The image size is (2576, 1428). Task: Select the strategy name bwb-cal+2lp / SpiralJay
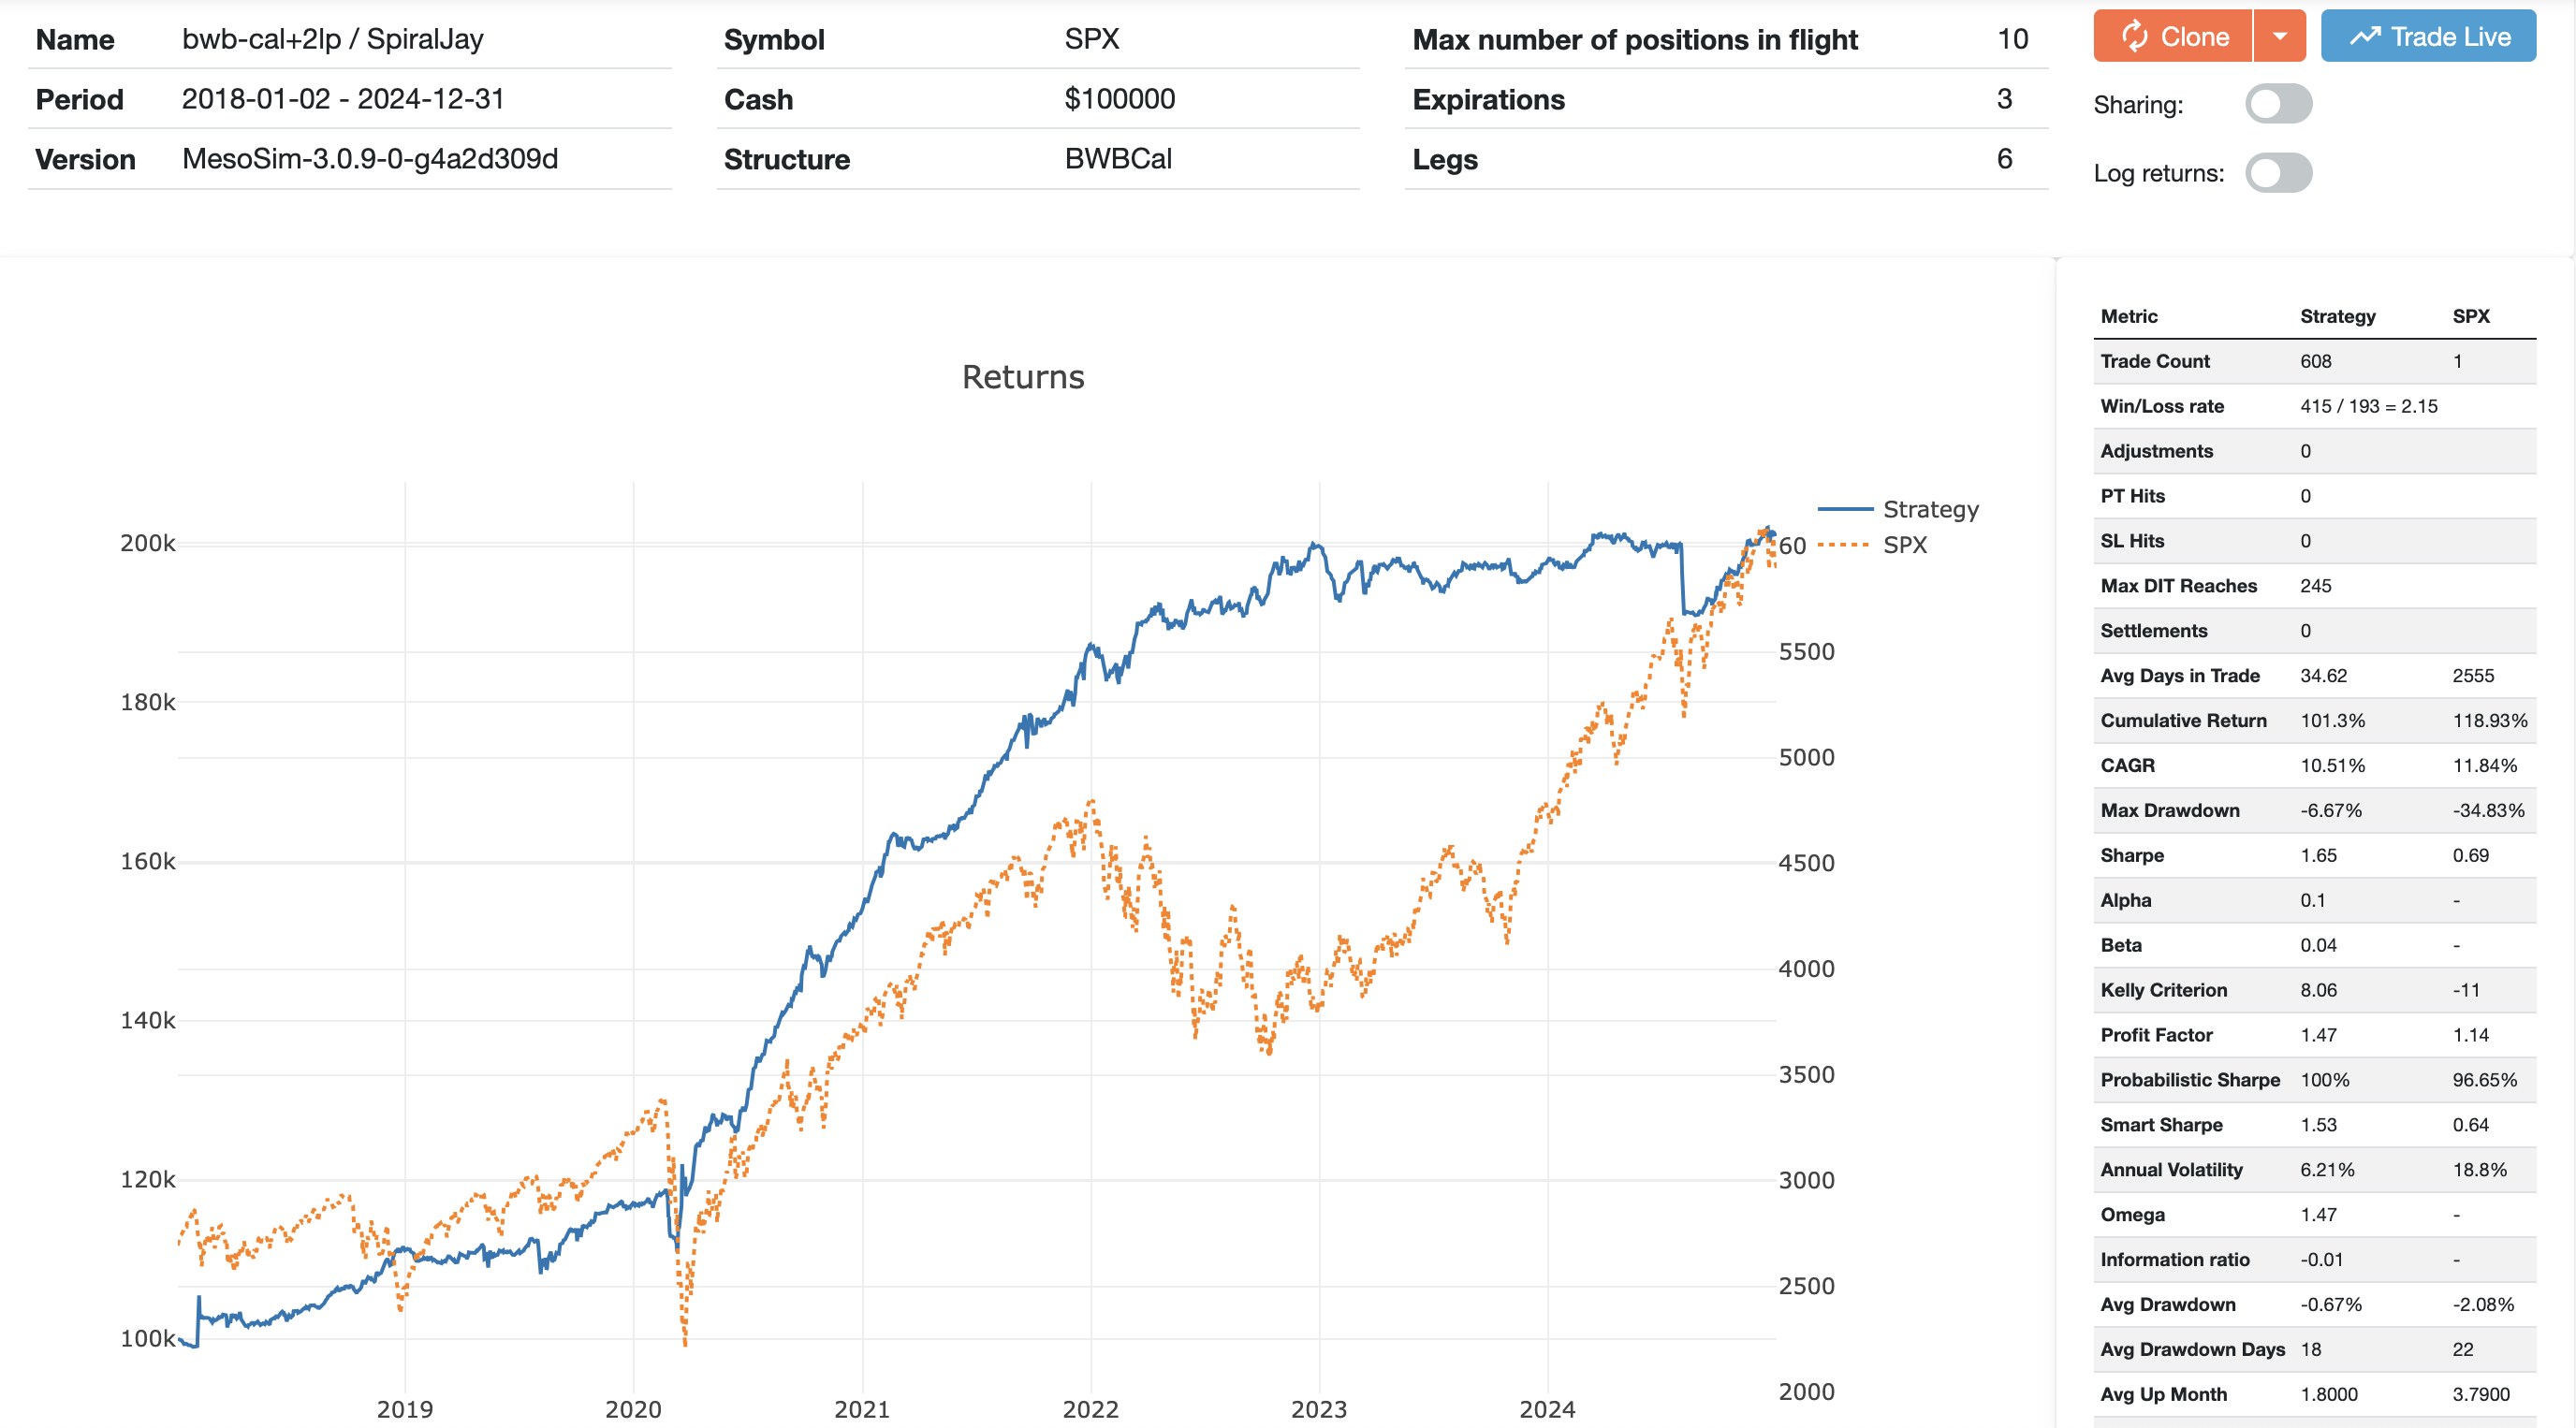(333, 39)
